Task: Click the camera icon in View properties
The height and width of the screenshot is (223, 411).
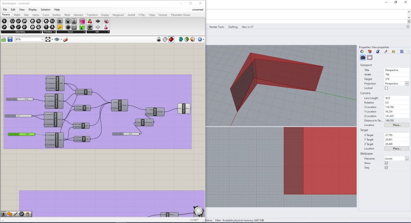Action: coord(363,58)
